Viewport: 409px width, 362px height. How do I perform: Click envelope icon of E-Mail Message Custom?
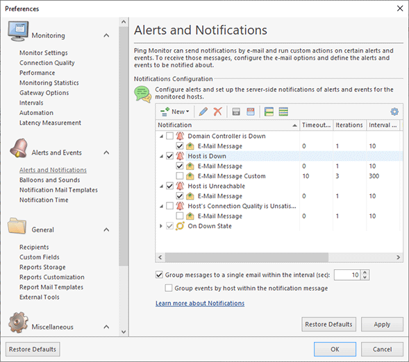pyautogui.click(x=190, y=176)
